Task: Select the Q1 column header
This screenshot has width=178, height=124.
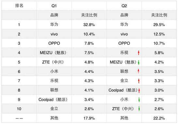Action: coord(54,6)
